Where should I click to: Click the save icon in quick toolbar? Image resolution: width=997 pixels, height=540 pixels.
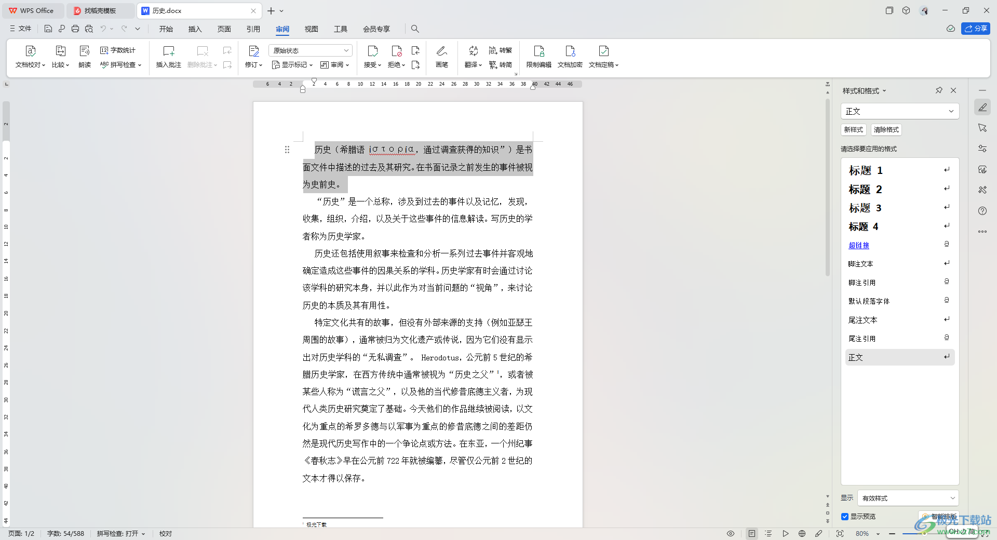tap(48, 29)
